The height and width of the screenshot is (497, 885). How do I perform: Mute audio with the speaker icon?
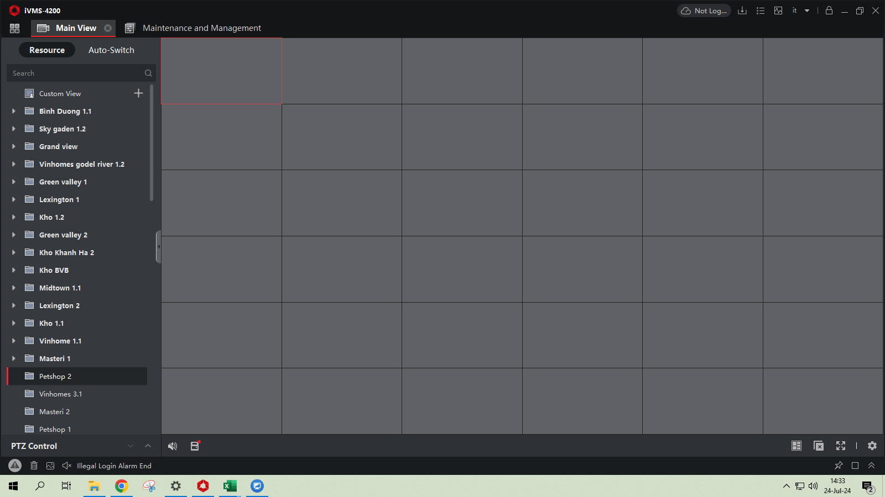pos(173,446)
